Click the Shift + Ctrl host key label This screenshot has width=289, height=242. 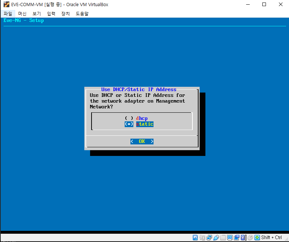pyautogui.click(x=271, y=237)
